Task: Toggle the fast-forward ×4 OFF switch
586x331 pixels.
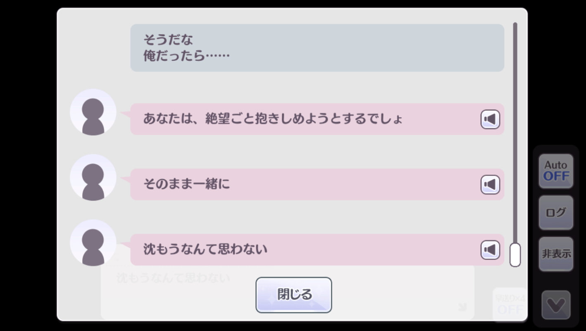Action: point(510,305)
